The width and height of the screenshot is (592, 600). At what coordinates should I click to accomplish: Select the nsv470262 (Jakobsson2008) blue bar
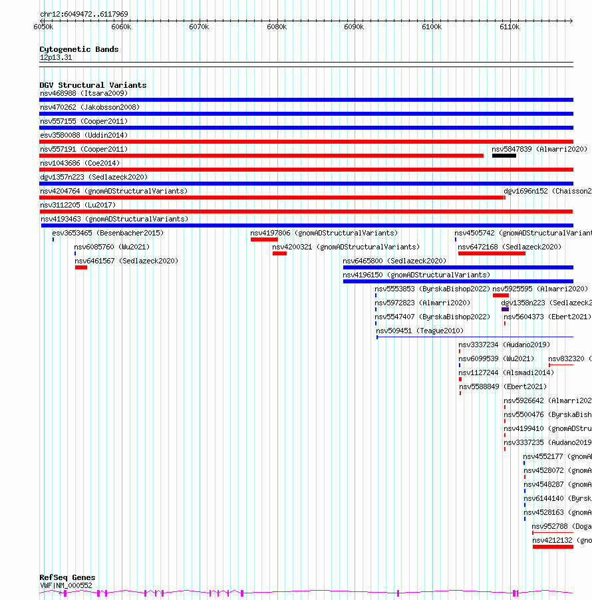[306, 114]
